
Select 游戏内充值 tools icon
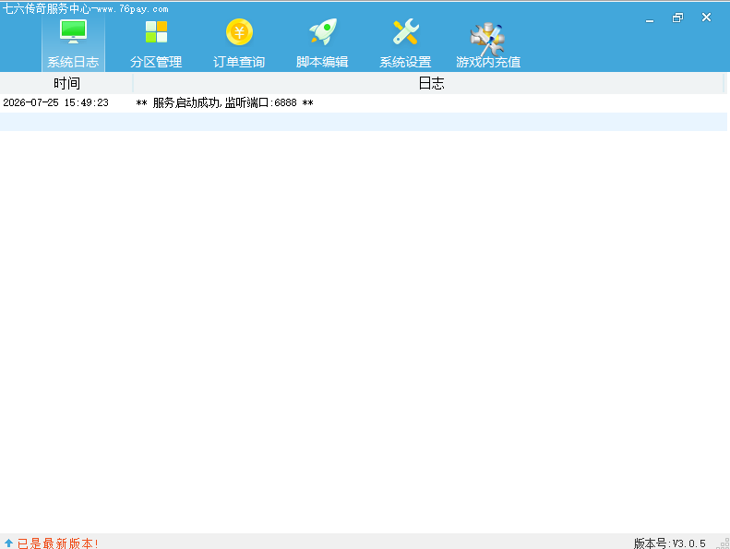pyautogui.click(x=487, y=38)
